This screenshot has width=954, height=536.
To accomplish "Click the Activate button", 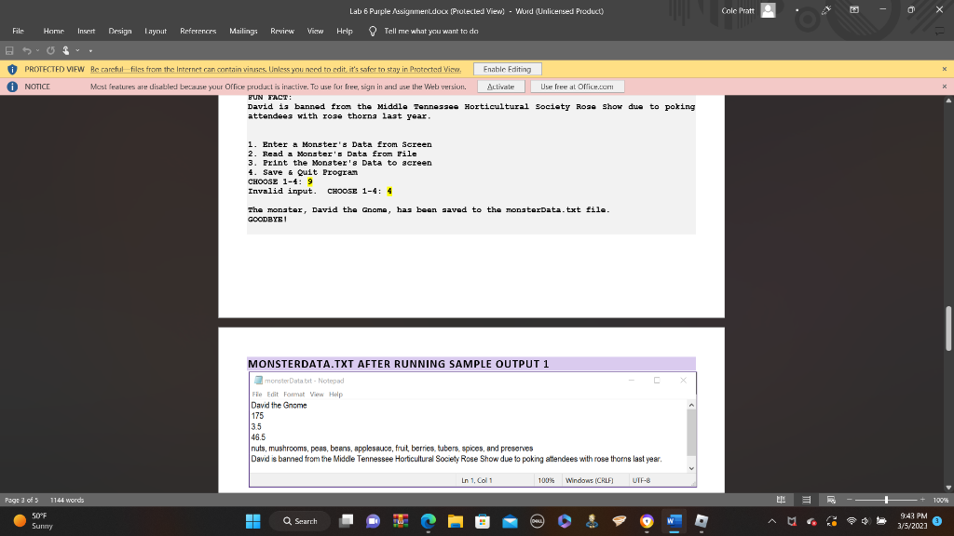I will (x=500, y=86).
